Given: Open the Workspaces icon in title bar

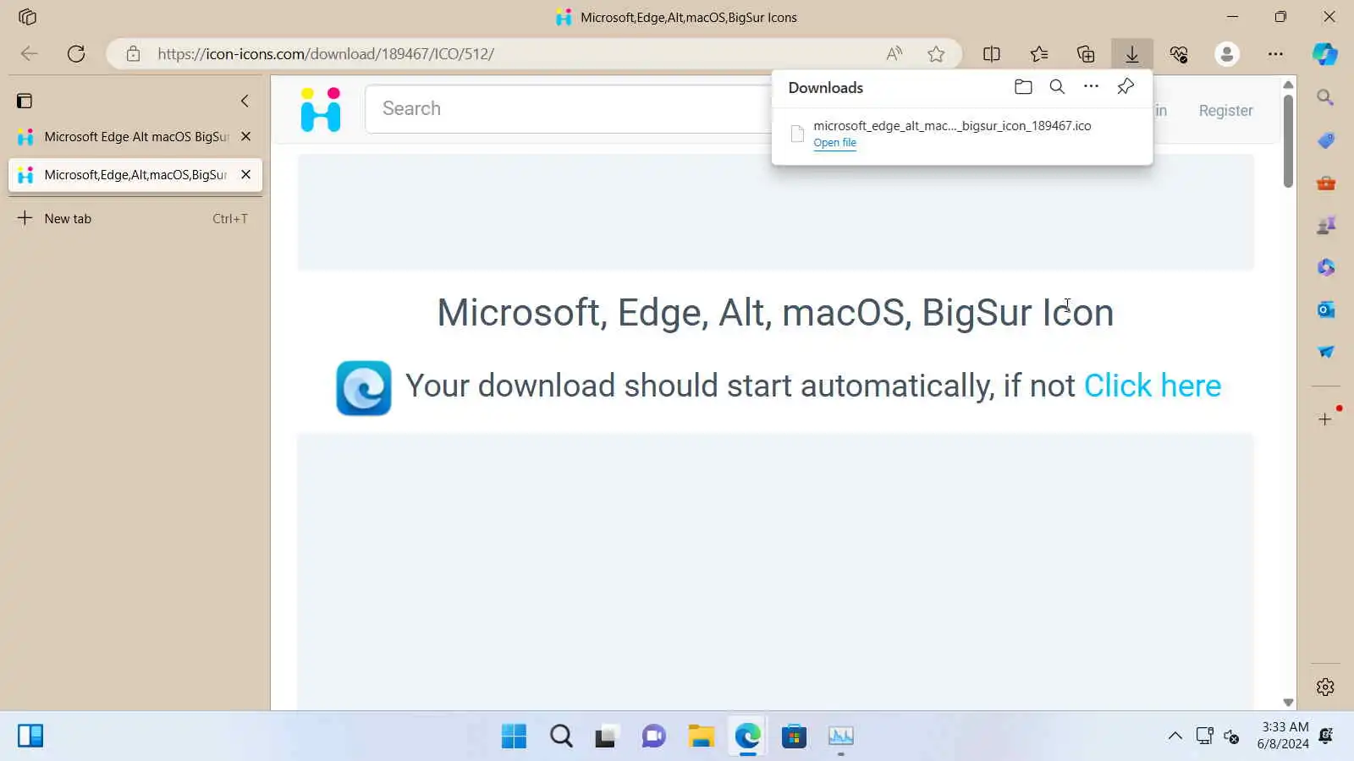Looking at the screenshot, I should click(x=27, y=17).
